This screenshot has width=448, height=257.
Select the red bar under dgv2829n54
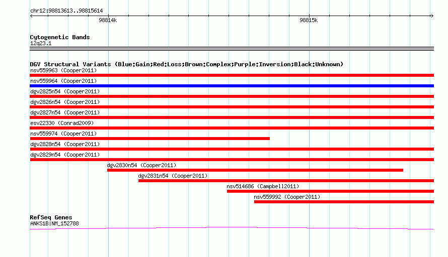click(x=232, y=160)
